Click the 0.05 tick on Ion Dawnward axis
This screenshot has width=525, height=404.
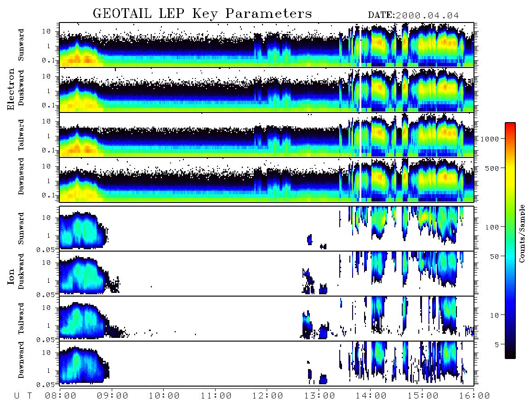pyautogui.click(x=45, y=385)
